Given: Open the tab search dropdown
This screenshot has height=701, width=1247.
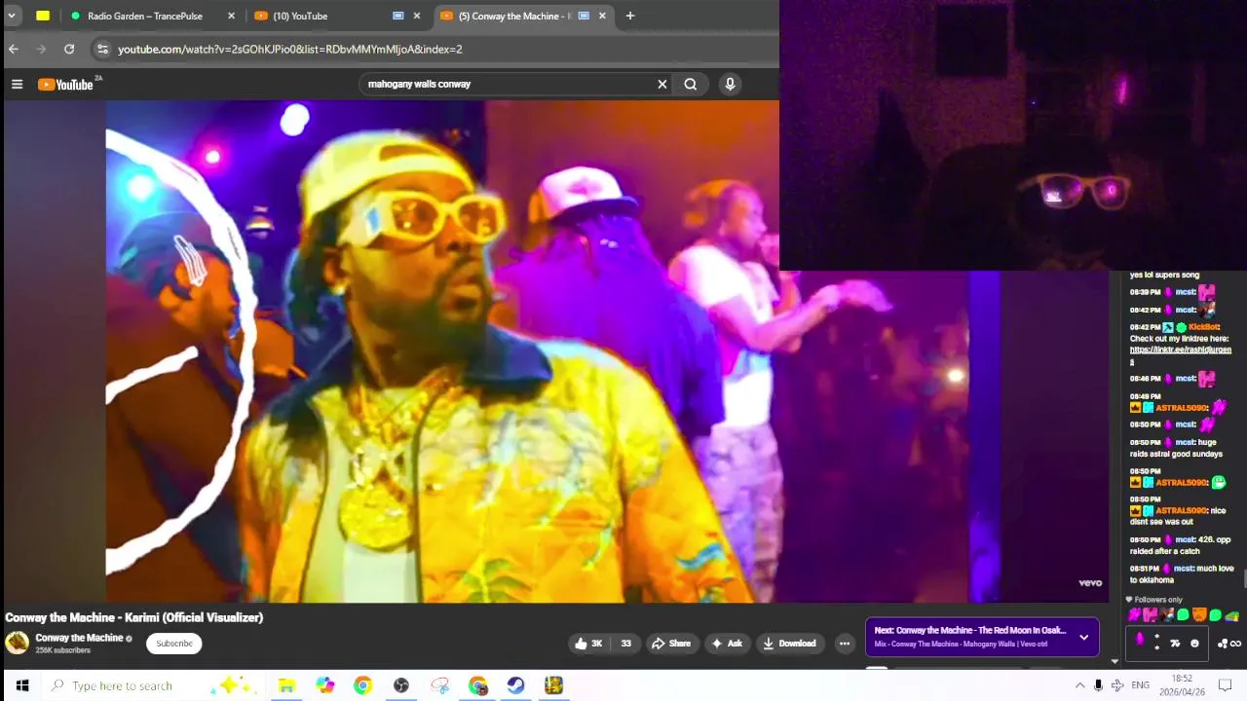Looking at the screenshot, I should (x=12, y=16).
